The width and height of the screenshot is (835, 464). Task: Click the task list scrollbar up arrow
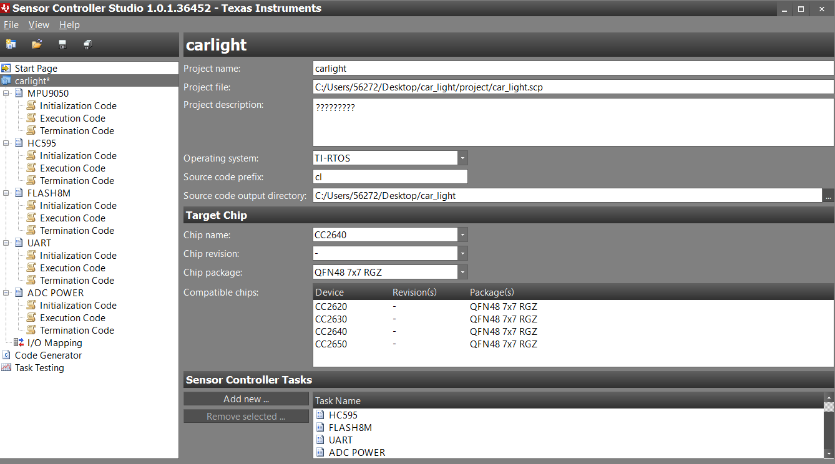(829, 397)
